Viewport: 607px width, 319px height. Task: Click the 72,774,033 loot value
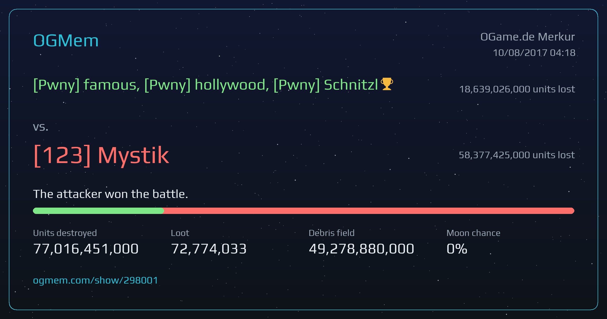point(209,249)
